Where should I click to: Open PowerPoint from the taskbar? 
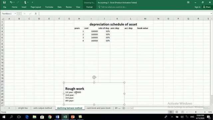coord(73,117)
